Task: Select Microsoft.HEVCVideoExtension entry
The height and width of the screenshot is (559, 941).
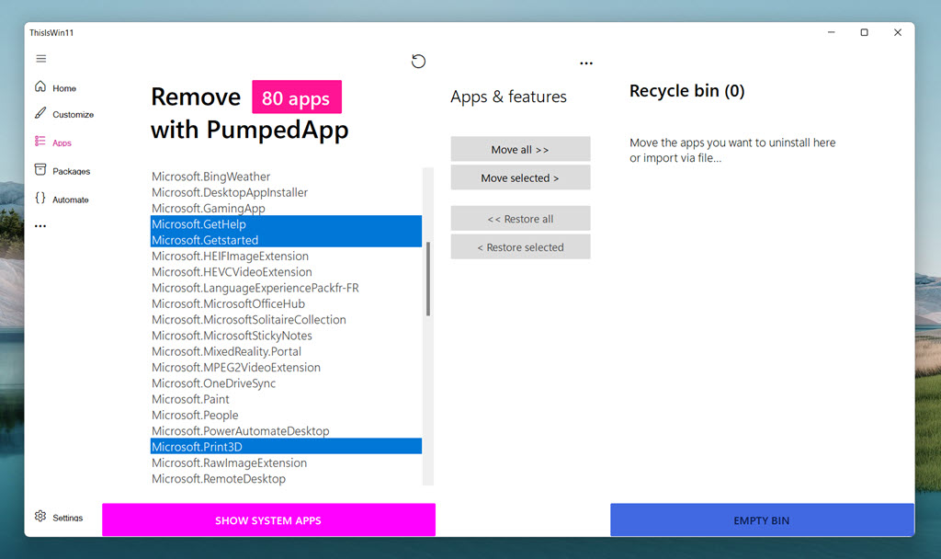Action: point(286,271)
